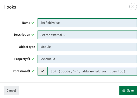Focus the Name field containing 'Set field value'
This screenshot has width=140, height=98.
pos(87,23)
